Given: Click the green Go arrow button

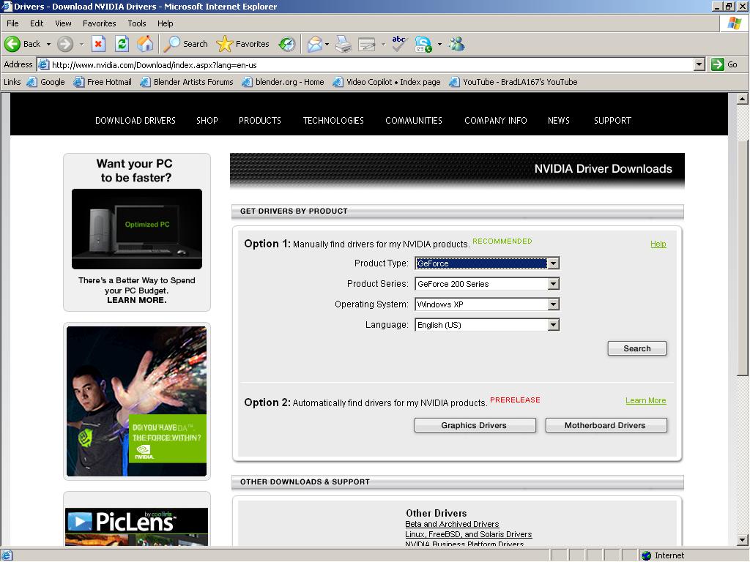Looking at the screenshot, I should (718, 64).
